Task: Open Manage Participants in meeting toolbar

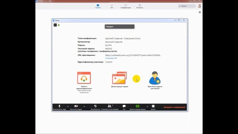Action: coord(110,107)
